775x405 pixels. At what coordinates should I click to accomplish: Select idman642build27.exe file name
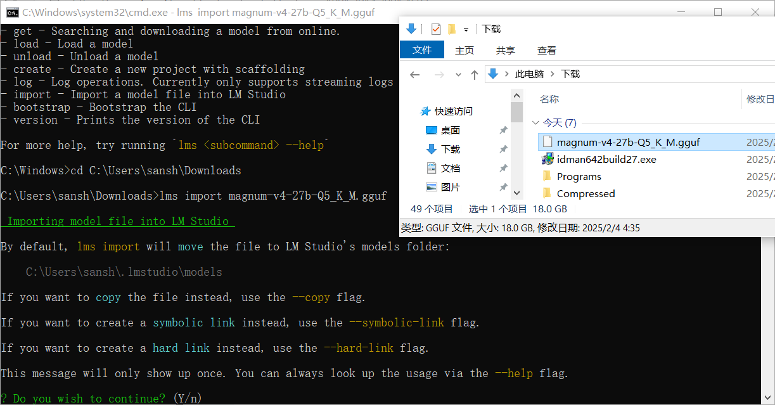(x=606, y=159)
